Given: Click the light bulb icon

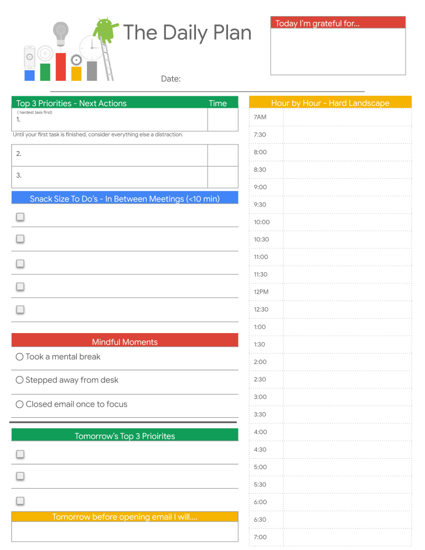Looking at the screenshot, I should [61, 34].
